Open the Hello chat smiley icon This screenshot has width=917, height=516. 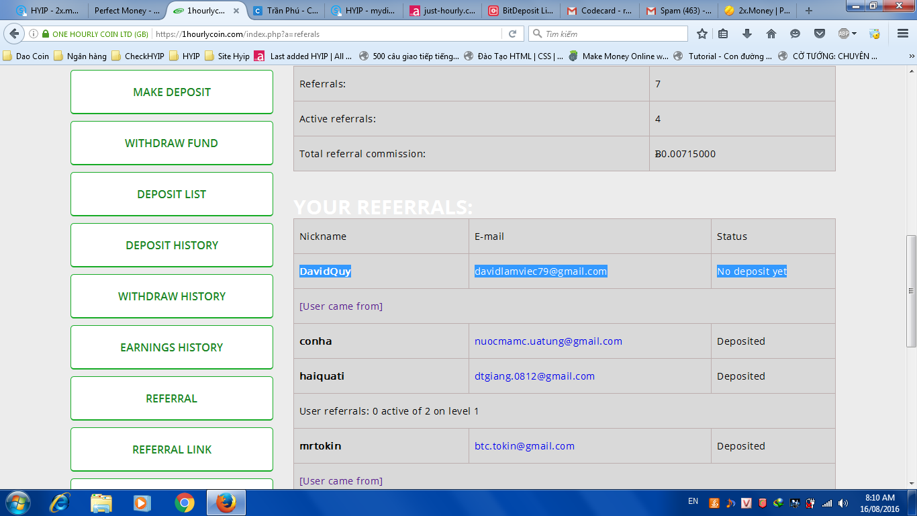click(x=795, y=34)
